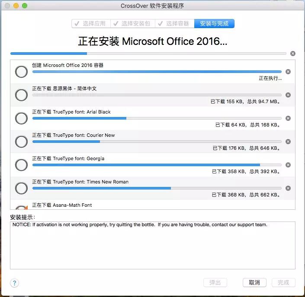Viewport: 305px width, 297px height.
Task: Cancel the overall Office 2016 installation icon
Action: (293, 54)
